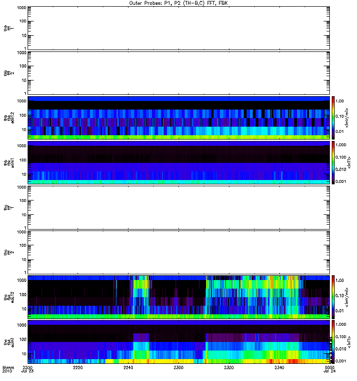Click '1.000' on the thb scm1 color scale

tap(341, 145)
